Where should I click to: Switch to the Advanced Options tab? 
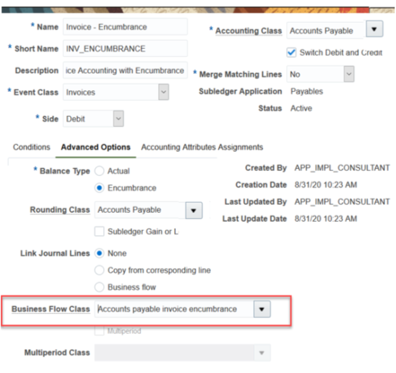pyautogui.click(x=96, y=147)
